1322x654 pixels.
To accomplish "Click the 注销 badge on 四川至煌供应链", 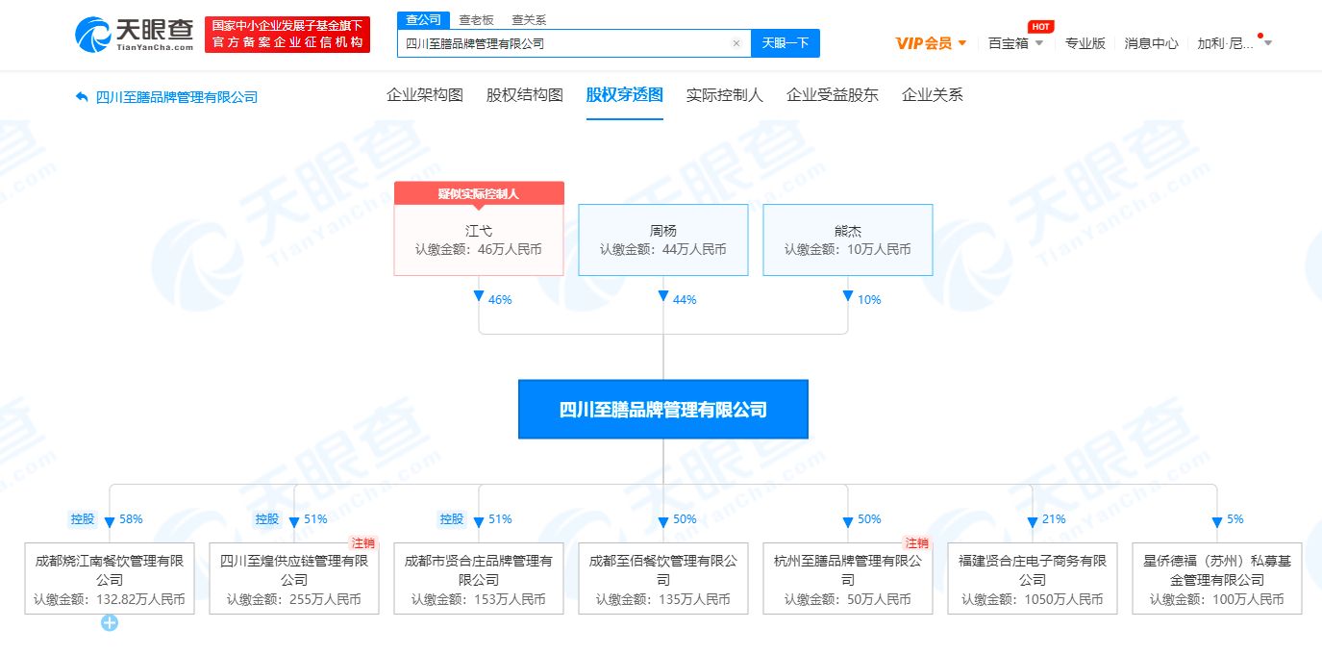I will (x=362, y=543).
